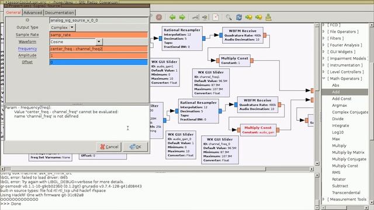Select the red Multiply Const audio_gain block
The height and width of the screenshot is (210, 374).
(258, 130)
